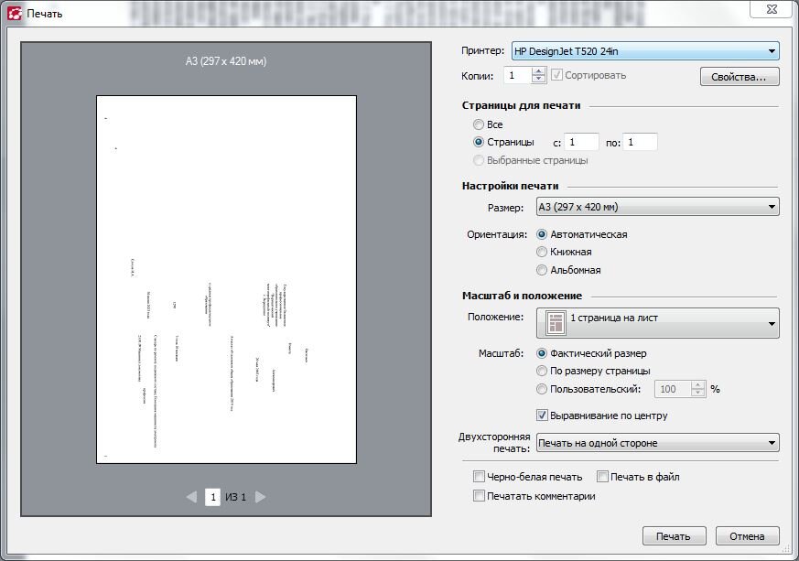Click the 'Страницы для печати' heading

[522, 105]
